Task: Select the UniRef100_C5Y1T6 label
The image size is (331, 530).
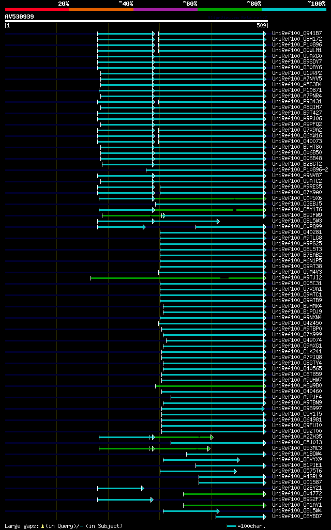Action: coord(297,210)
